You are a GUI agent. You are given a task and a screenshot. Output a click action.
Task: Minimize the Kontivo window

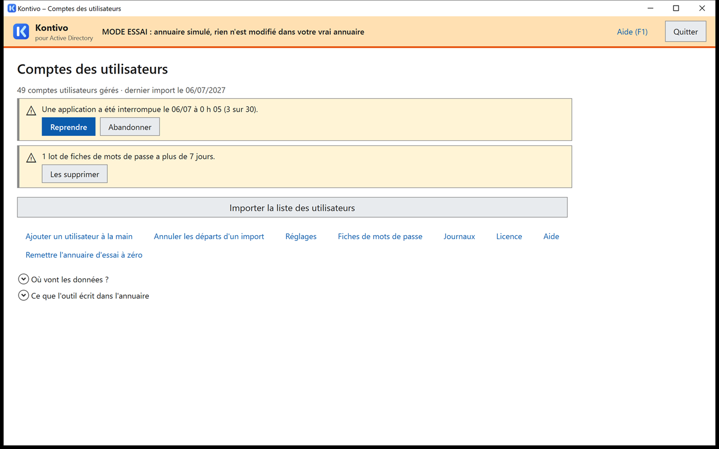point(650,8)
